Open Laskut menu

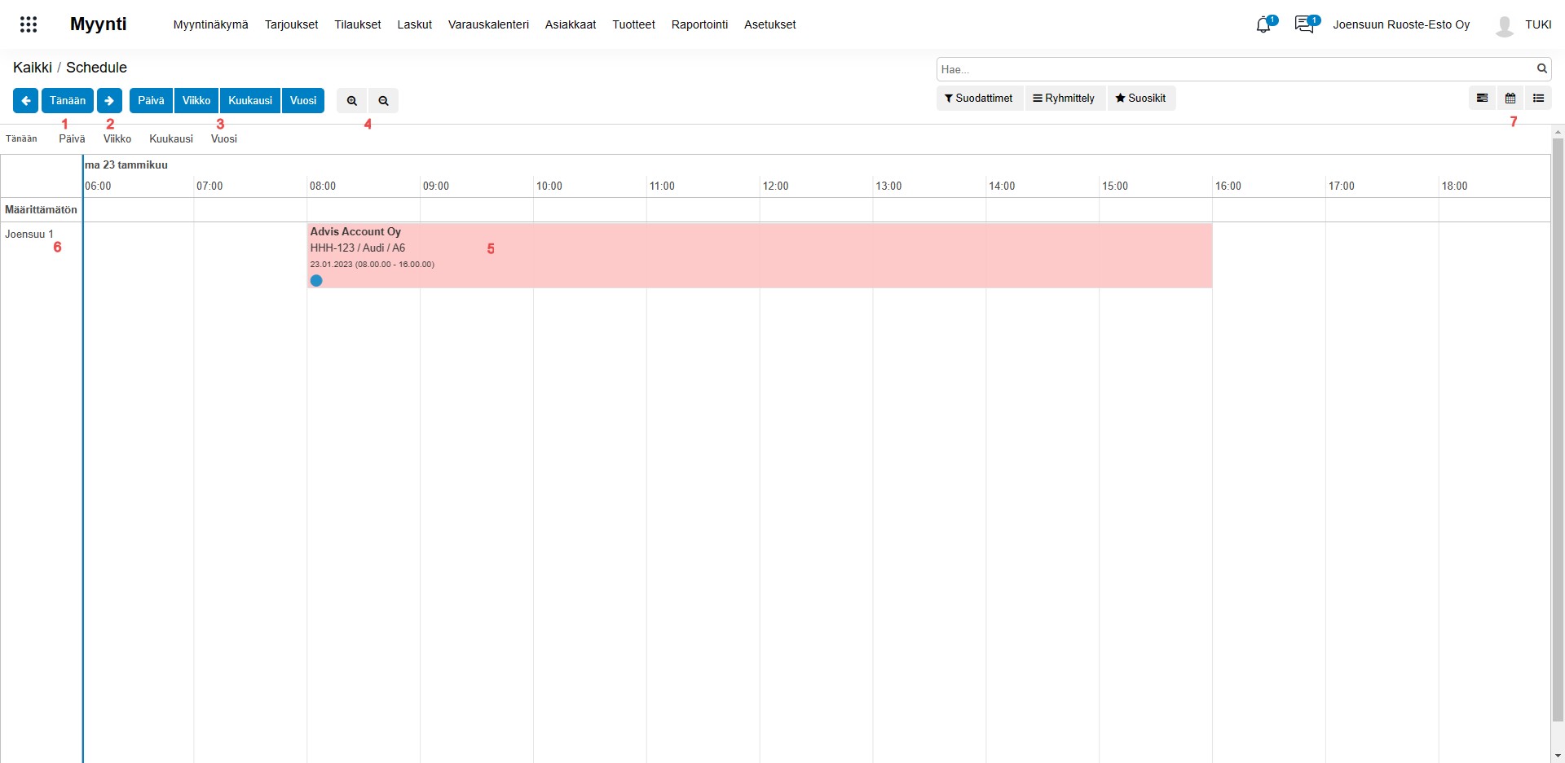pyautogui.click(x=414, y=24)
